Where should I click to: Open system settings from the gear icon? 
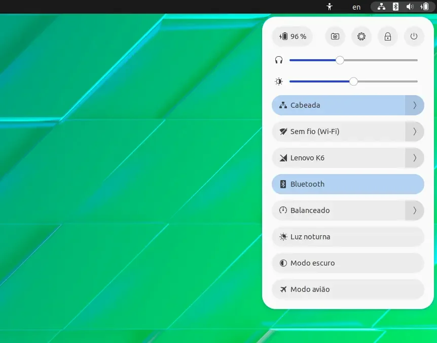click(x=361, y=36)
